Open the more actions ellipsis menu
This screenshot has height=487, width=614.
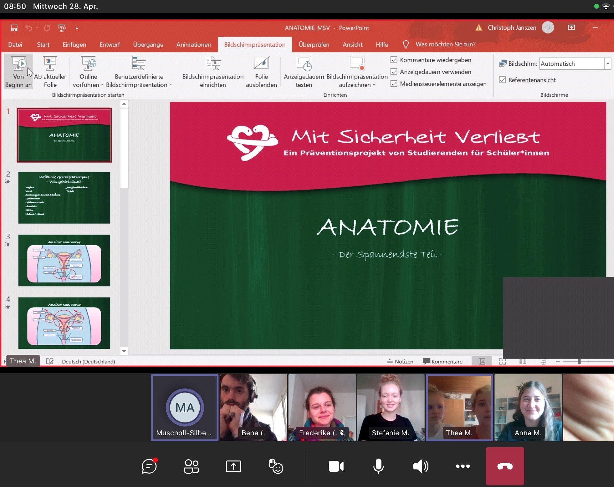point(463,466)
